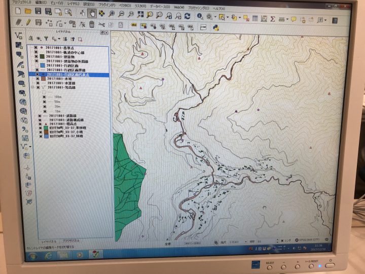365x274 pixels.
Task: Enable the unchecked 20171001-行政区画 layer
Action: click(x=36, y=65)
